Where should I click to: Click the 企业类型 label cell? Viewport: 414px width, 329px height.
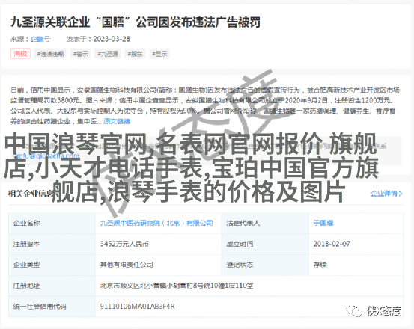pos(52,265)
